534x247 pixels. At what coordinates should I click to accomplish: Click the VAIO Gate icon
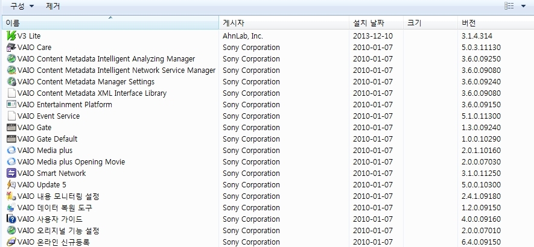(11, 128)
